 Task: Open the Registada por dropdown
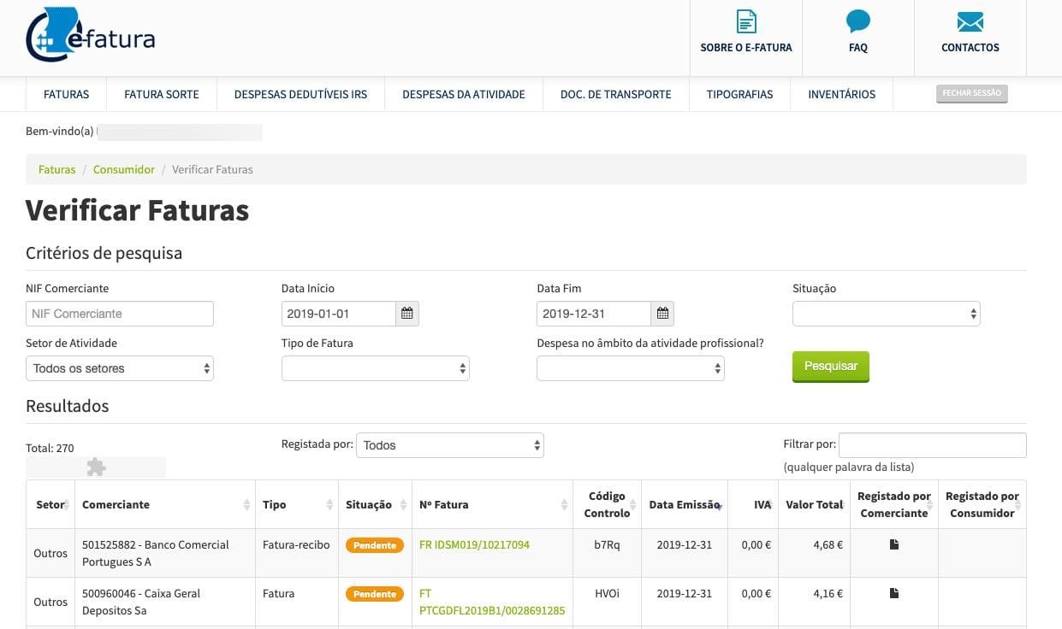pos(449,445)
